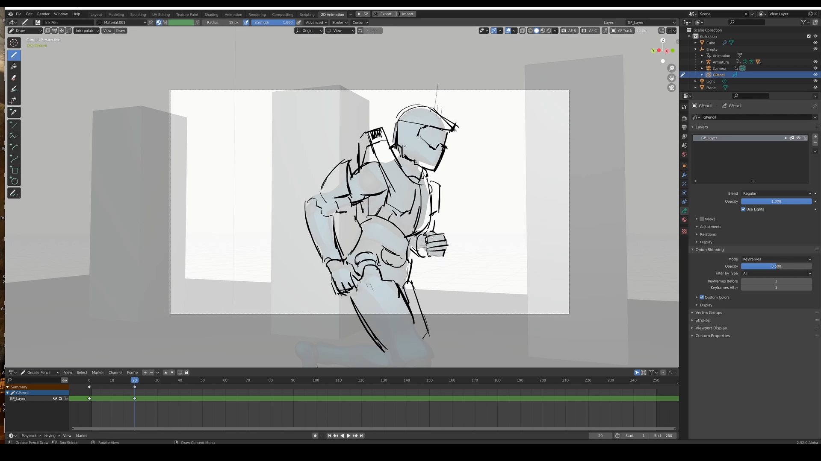The height and width of the screenshot is (461, 821).
Task: Select the Box shape tool
Action: tap(14, 170)
